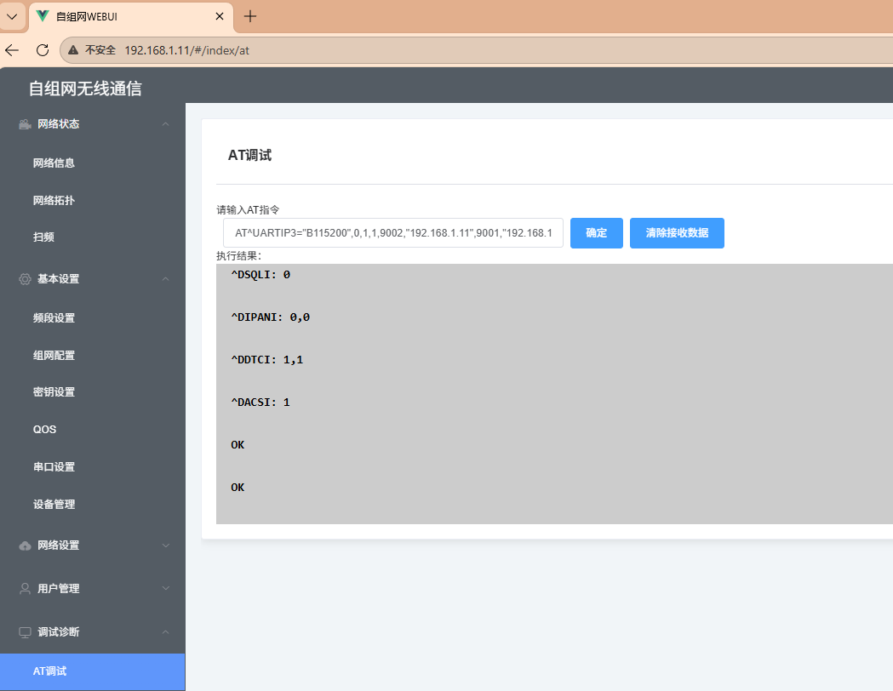The image size is (893, 691).
Task: Click the not-secure warning triangle icon
Action: point(73,50)
